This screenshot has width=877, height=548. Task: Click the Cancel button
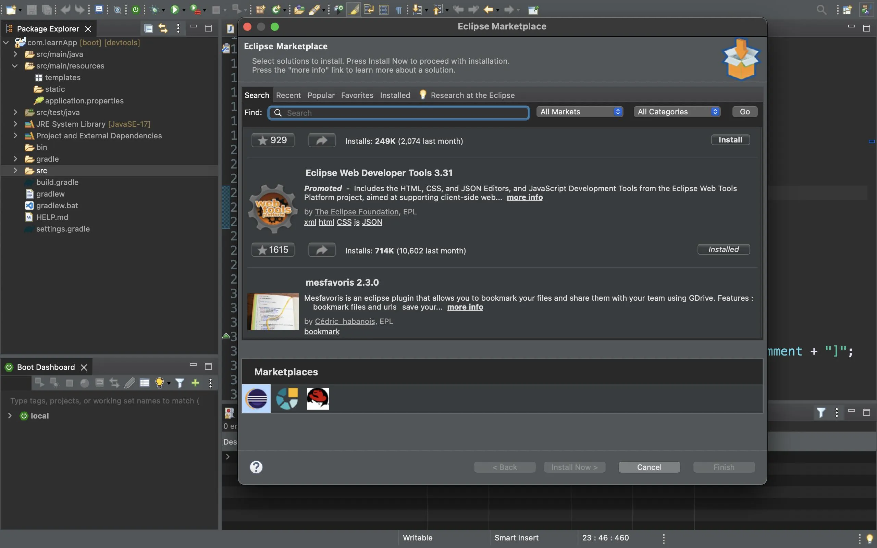[649, 467]
